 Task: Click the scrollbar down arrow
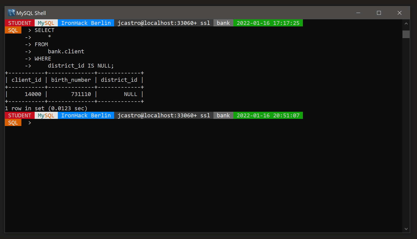(x=406, y=228)
